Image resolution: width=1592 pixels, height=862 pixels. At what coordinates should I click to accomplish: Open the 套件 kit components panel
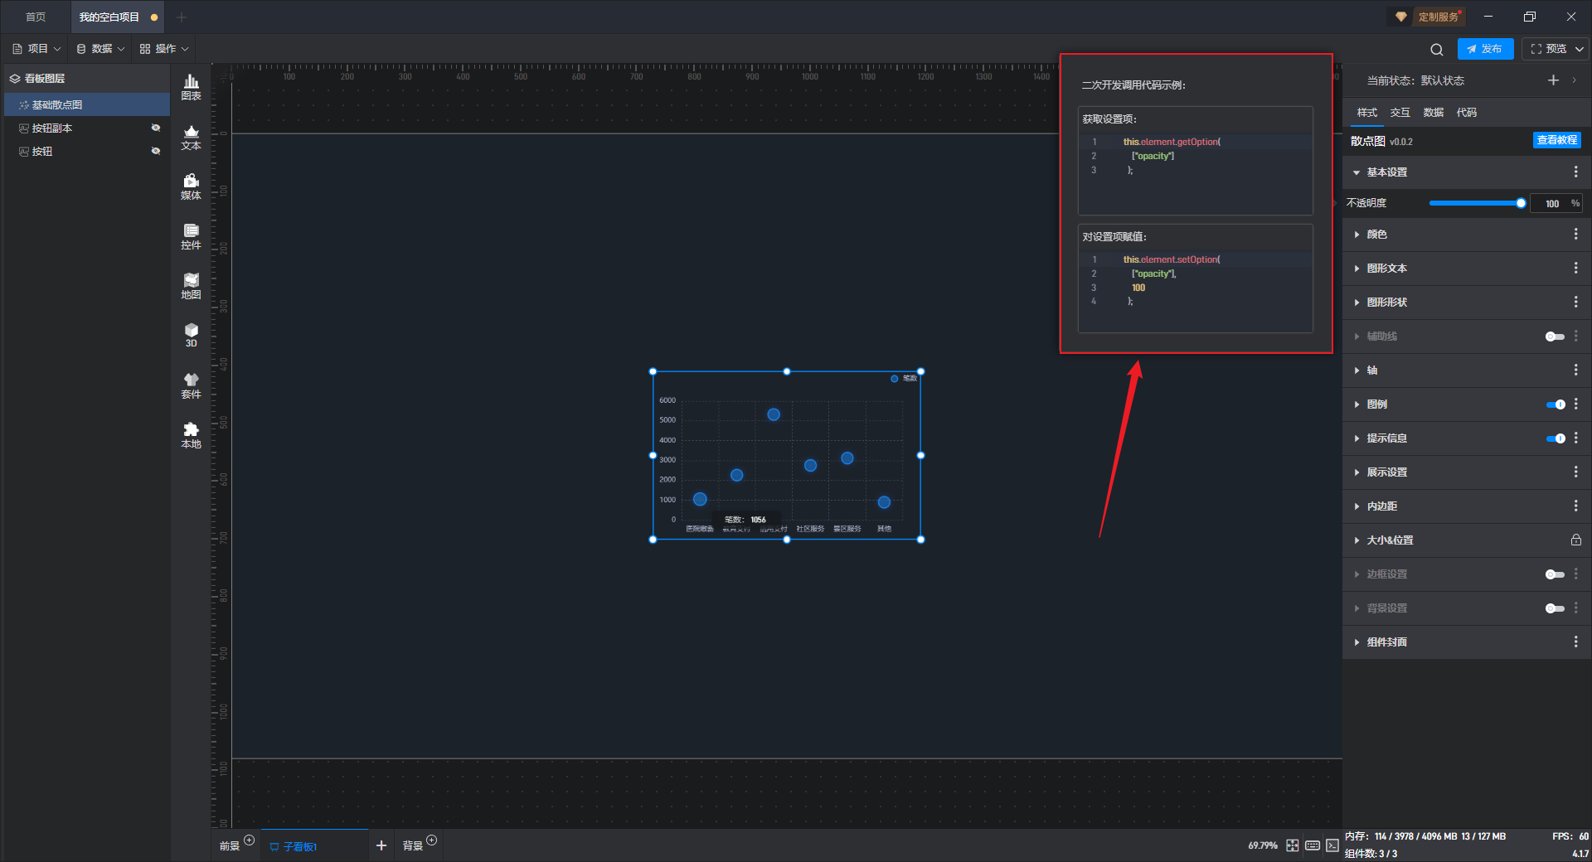click(191, 385)
